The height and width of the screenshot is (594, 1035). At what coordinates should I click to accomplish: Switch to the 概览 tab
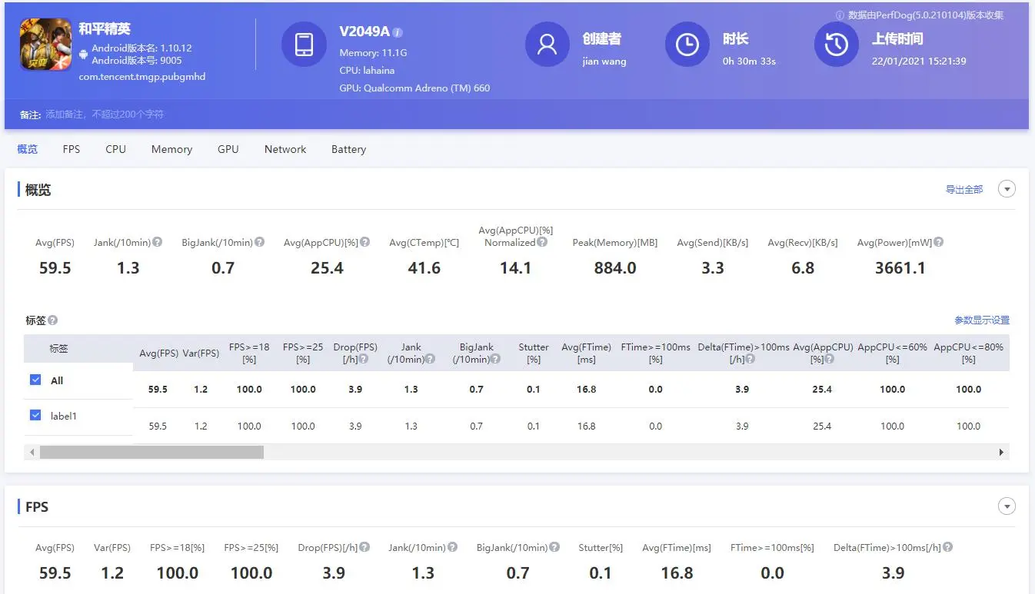[x=28, y=149]
